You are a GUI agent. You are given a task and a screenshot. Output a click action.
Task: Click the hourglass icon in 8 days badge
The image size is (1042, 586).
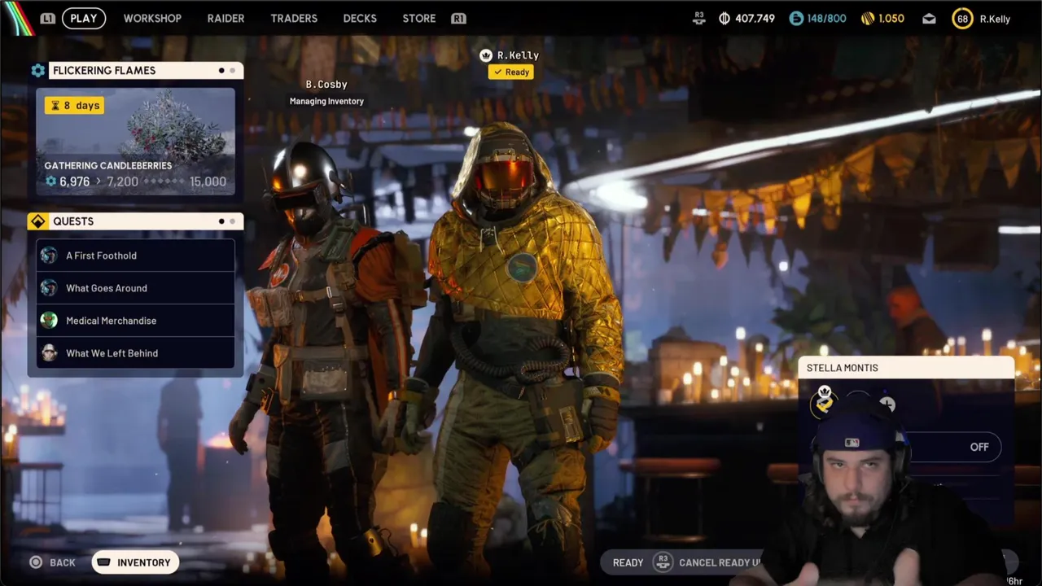coord(55,106)
